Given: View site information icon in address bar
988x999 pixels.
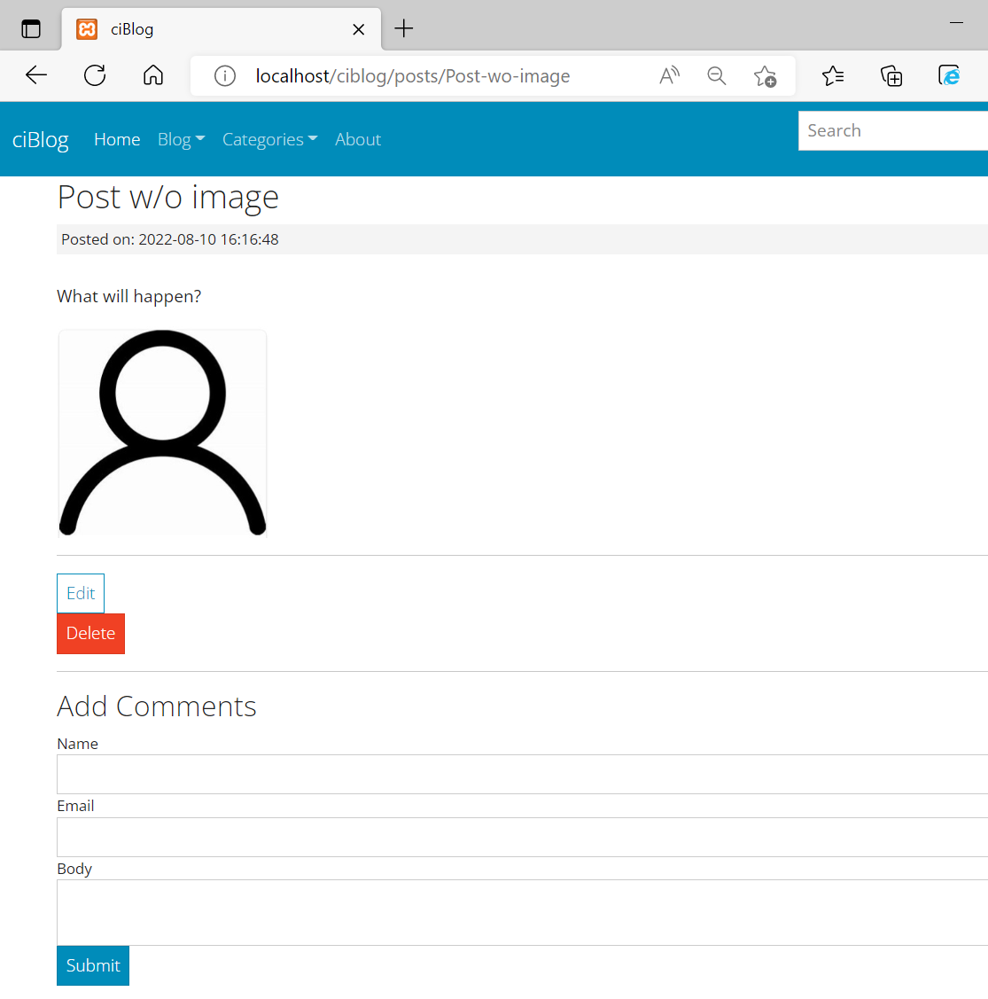Looking at the screenshot, I should [x=225, y=76].
